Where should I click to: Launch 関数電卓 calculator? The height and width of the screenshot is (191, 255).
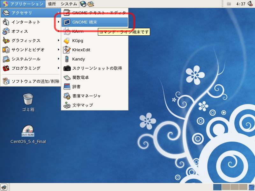click(x=95, y=77)
